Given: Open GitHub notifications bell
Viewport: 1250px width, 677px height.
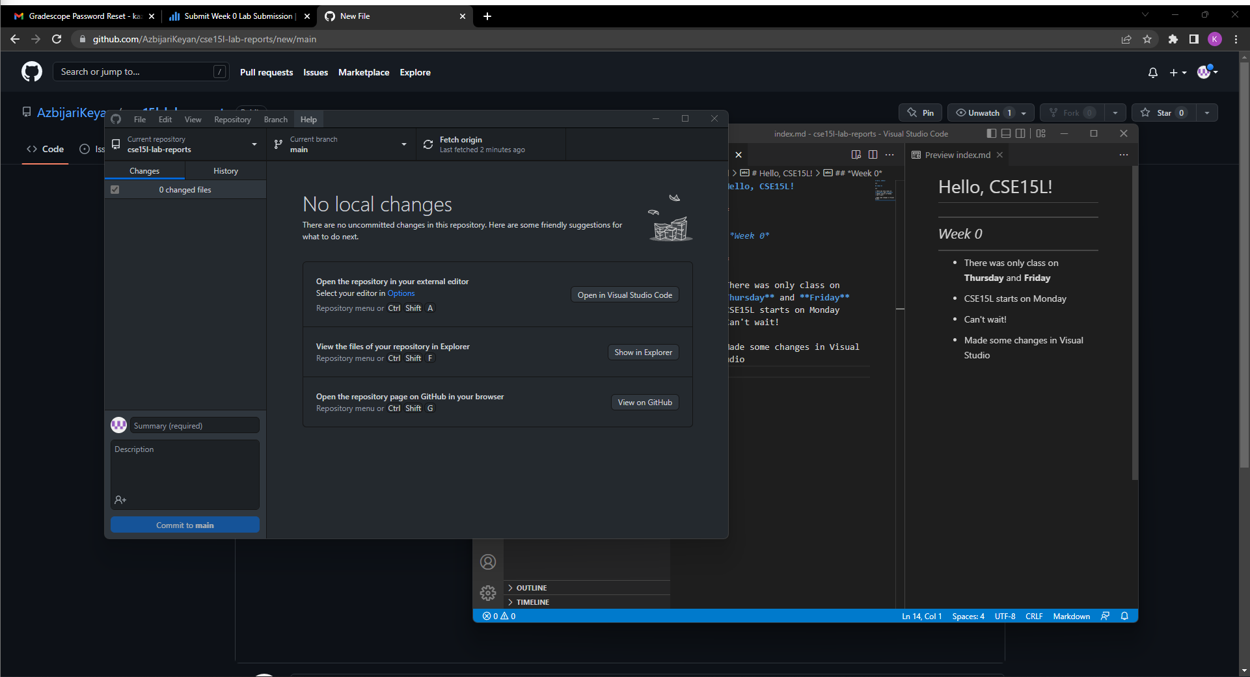Looking at the screenshot, I should pyautogui.click(x=1152, y=73).
